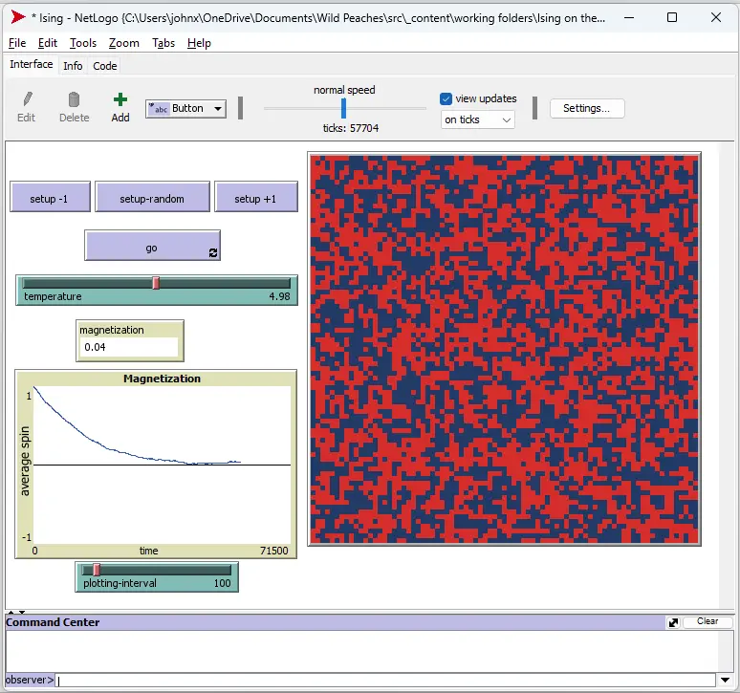
Task: Click the setup-random button
Action: (152, 197)
